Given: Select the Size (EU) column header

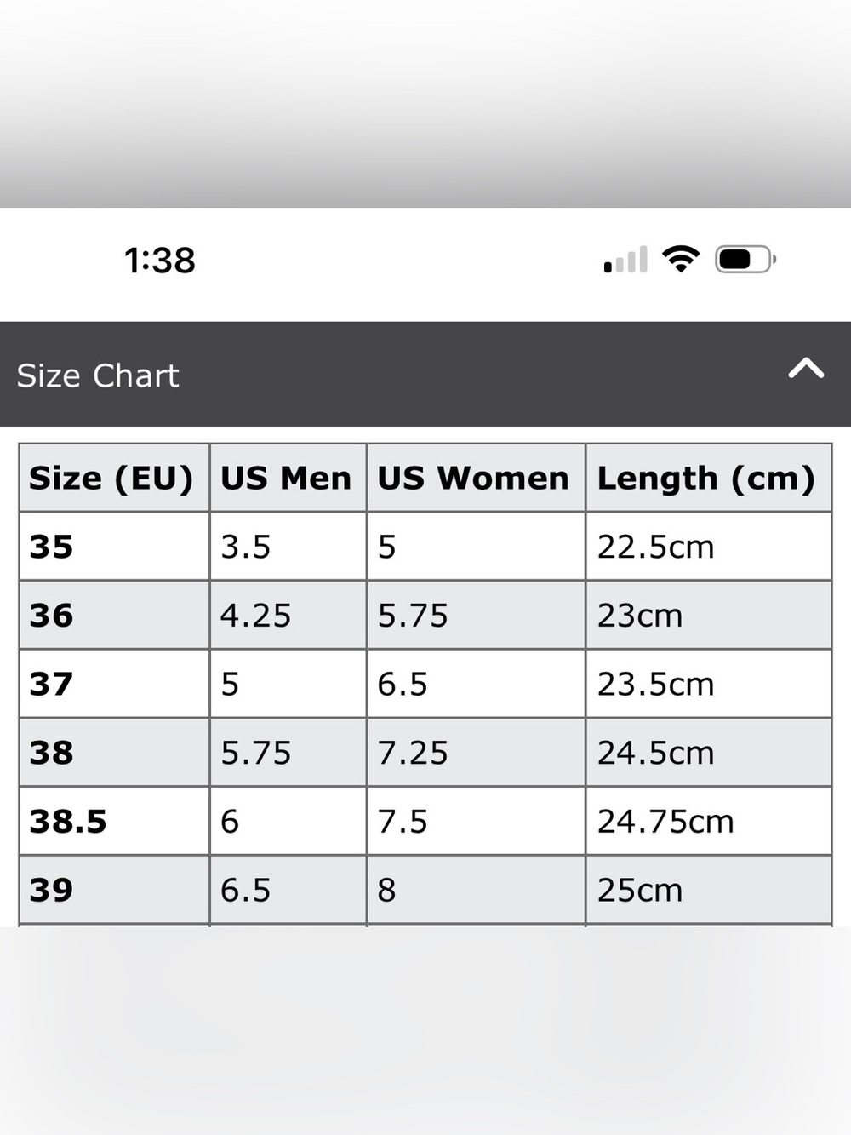Looking at the screenshot, I should tap(114, 478).
